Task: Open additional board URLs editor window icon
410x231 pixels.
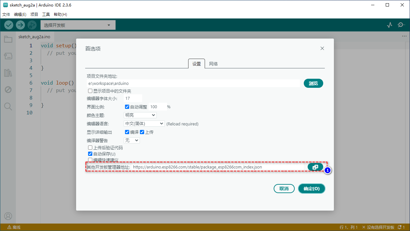Action: [x=315, y=167]
